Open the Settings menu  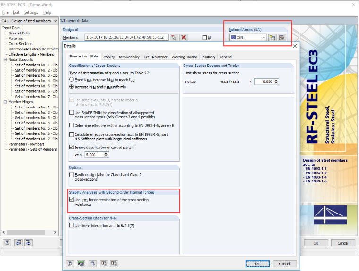coord(31,12)
